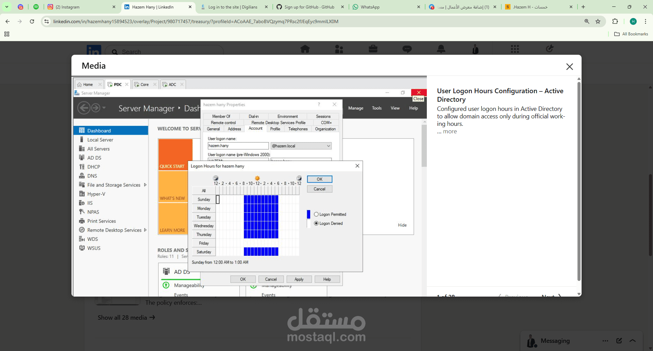Open the Chrome three-dot menu
This screenshot has width=653, height=351.
[x=646, y=21]
